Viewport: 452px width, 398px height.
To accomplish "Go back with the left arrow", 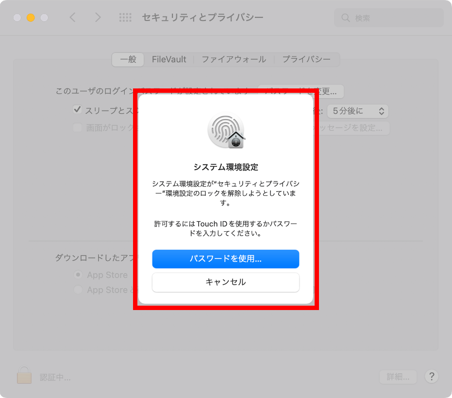I will pos(73,17).
